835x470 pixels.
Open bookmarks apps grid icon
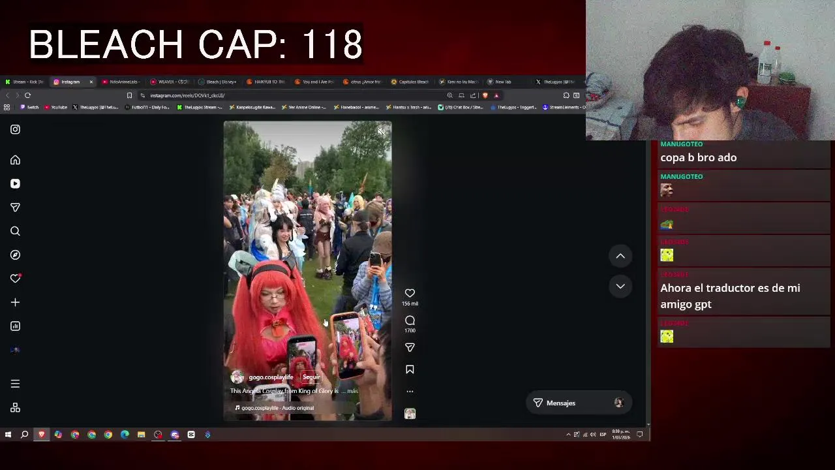click(7, 107)
